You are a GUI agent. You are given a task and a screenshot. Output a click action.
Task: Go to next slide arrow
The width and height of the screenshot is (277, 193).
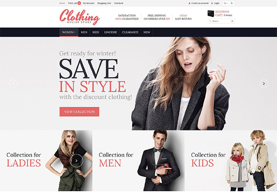pyautogui.click(x=264, y=83)
